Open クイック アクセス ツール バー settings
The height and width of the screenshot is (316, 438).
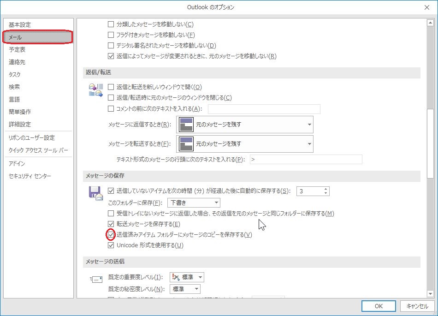(x=38, y=150)
